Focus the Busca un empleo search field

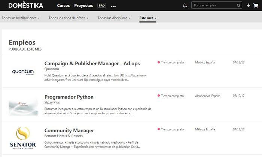[213, 6]
